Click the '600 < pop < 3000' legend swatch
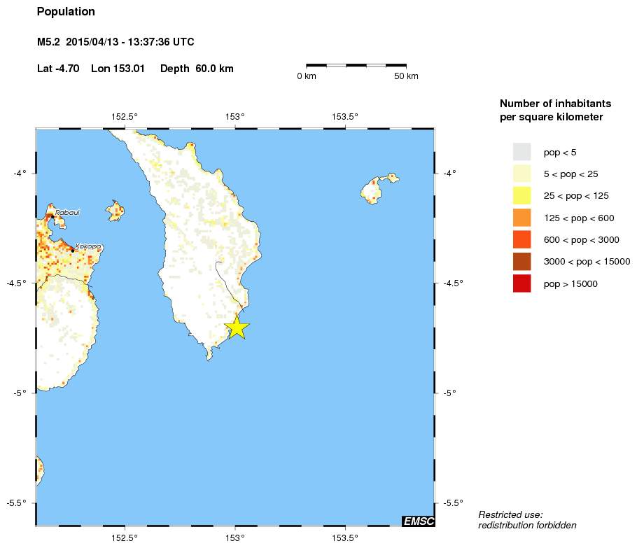Image resolution: width=637 pixels, height=548 pixels. click(521, 239)
